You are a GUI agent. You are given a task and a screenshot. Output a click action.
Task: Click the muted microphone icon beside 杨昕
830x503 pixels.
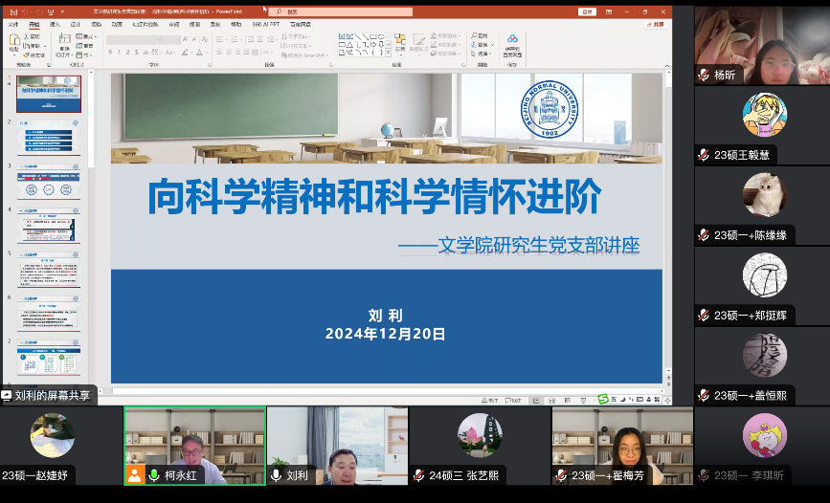pos(704,75)
